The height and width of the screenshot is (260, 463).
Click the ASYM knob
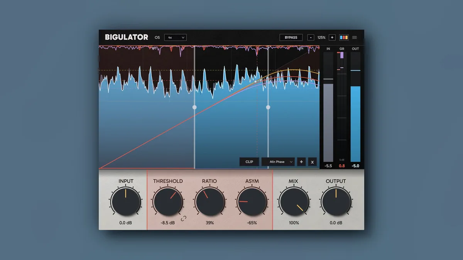click(252, 202)
